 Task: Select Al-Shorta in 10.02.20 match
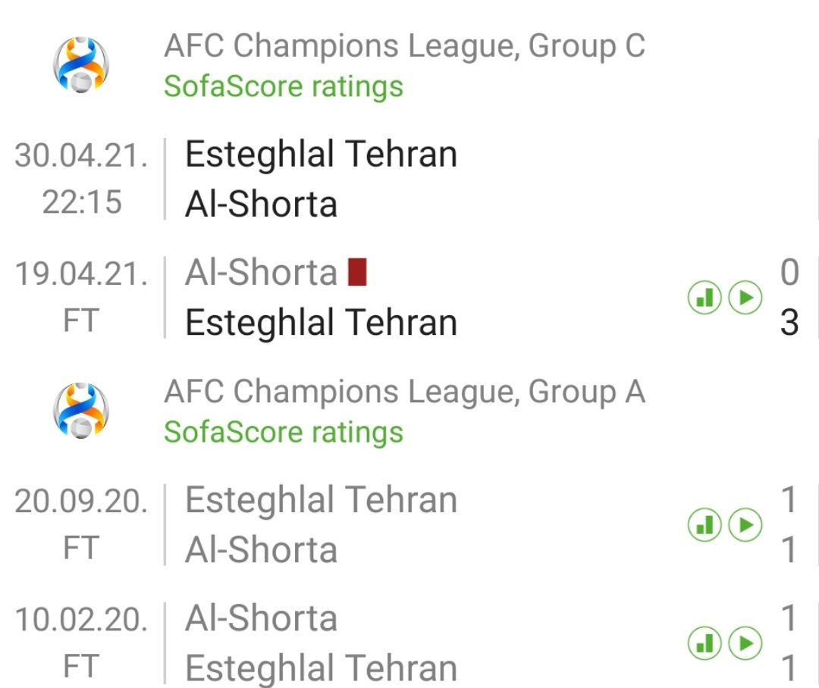pos(261,618)
